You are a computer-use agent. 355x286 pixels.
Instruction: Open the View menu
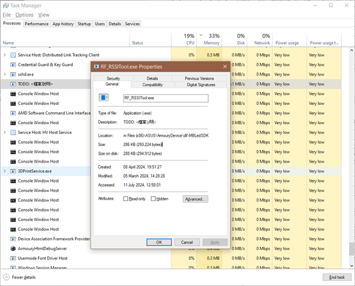(44, 15)
